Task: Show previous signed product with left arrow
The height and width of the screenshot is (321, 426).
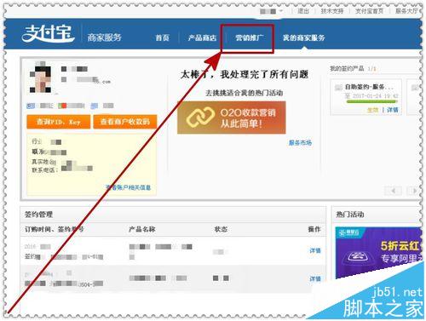Action: pos(393,191)
